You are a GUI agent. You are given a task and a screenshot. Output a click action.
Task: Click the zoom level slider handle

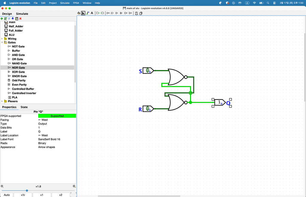(x=27, y=190)
